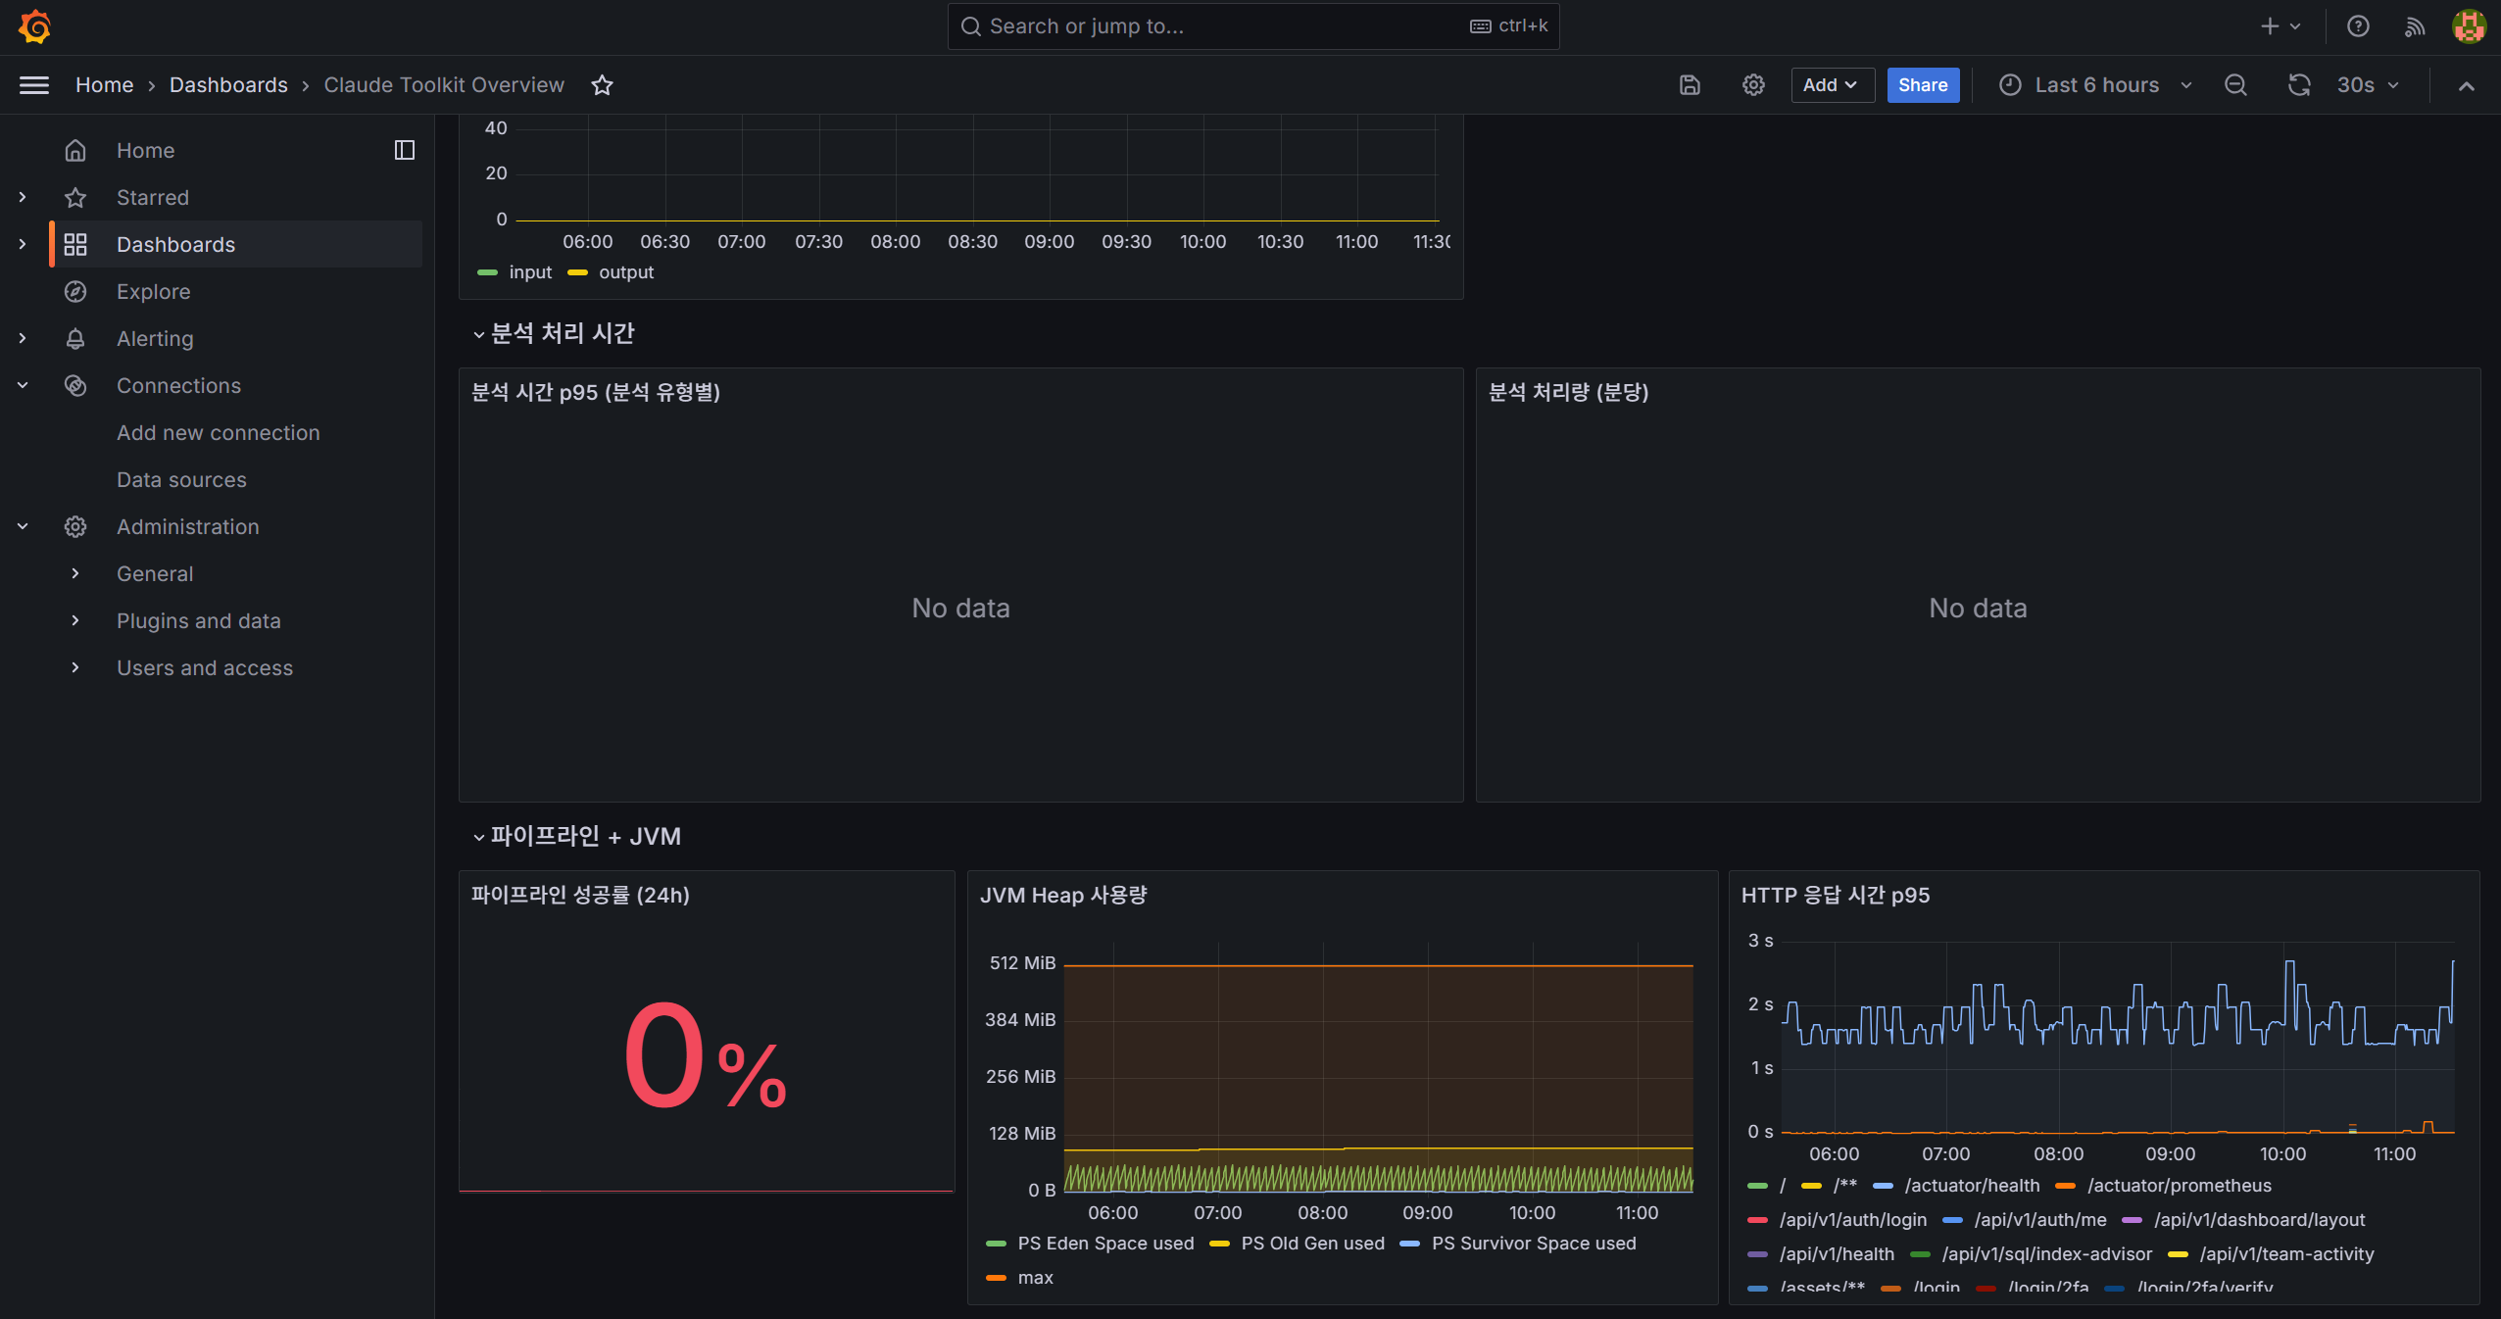Click the output legend color swatch
Viewport: 2501px width, 1319px height.
click(577, 272)
